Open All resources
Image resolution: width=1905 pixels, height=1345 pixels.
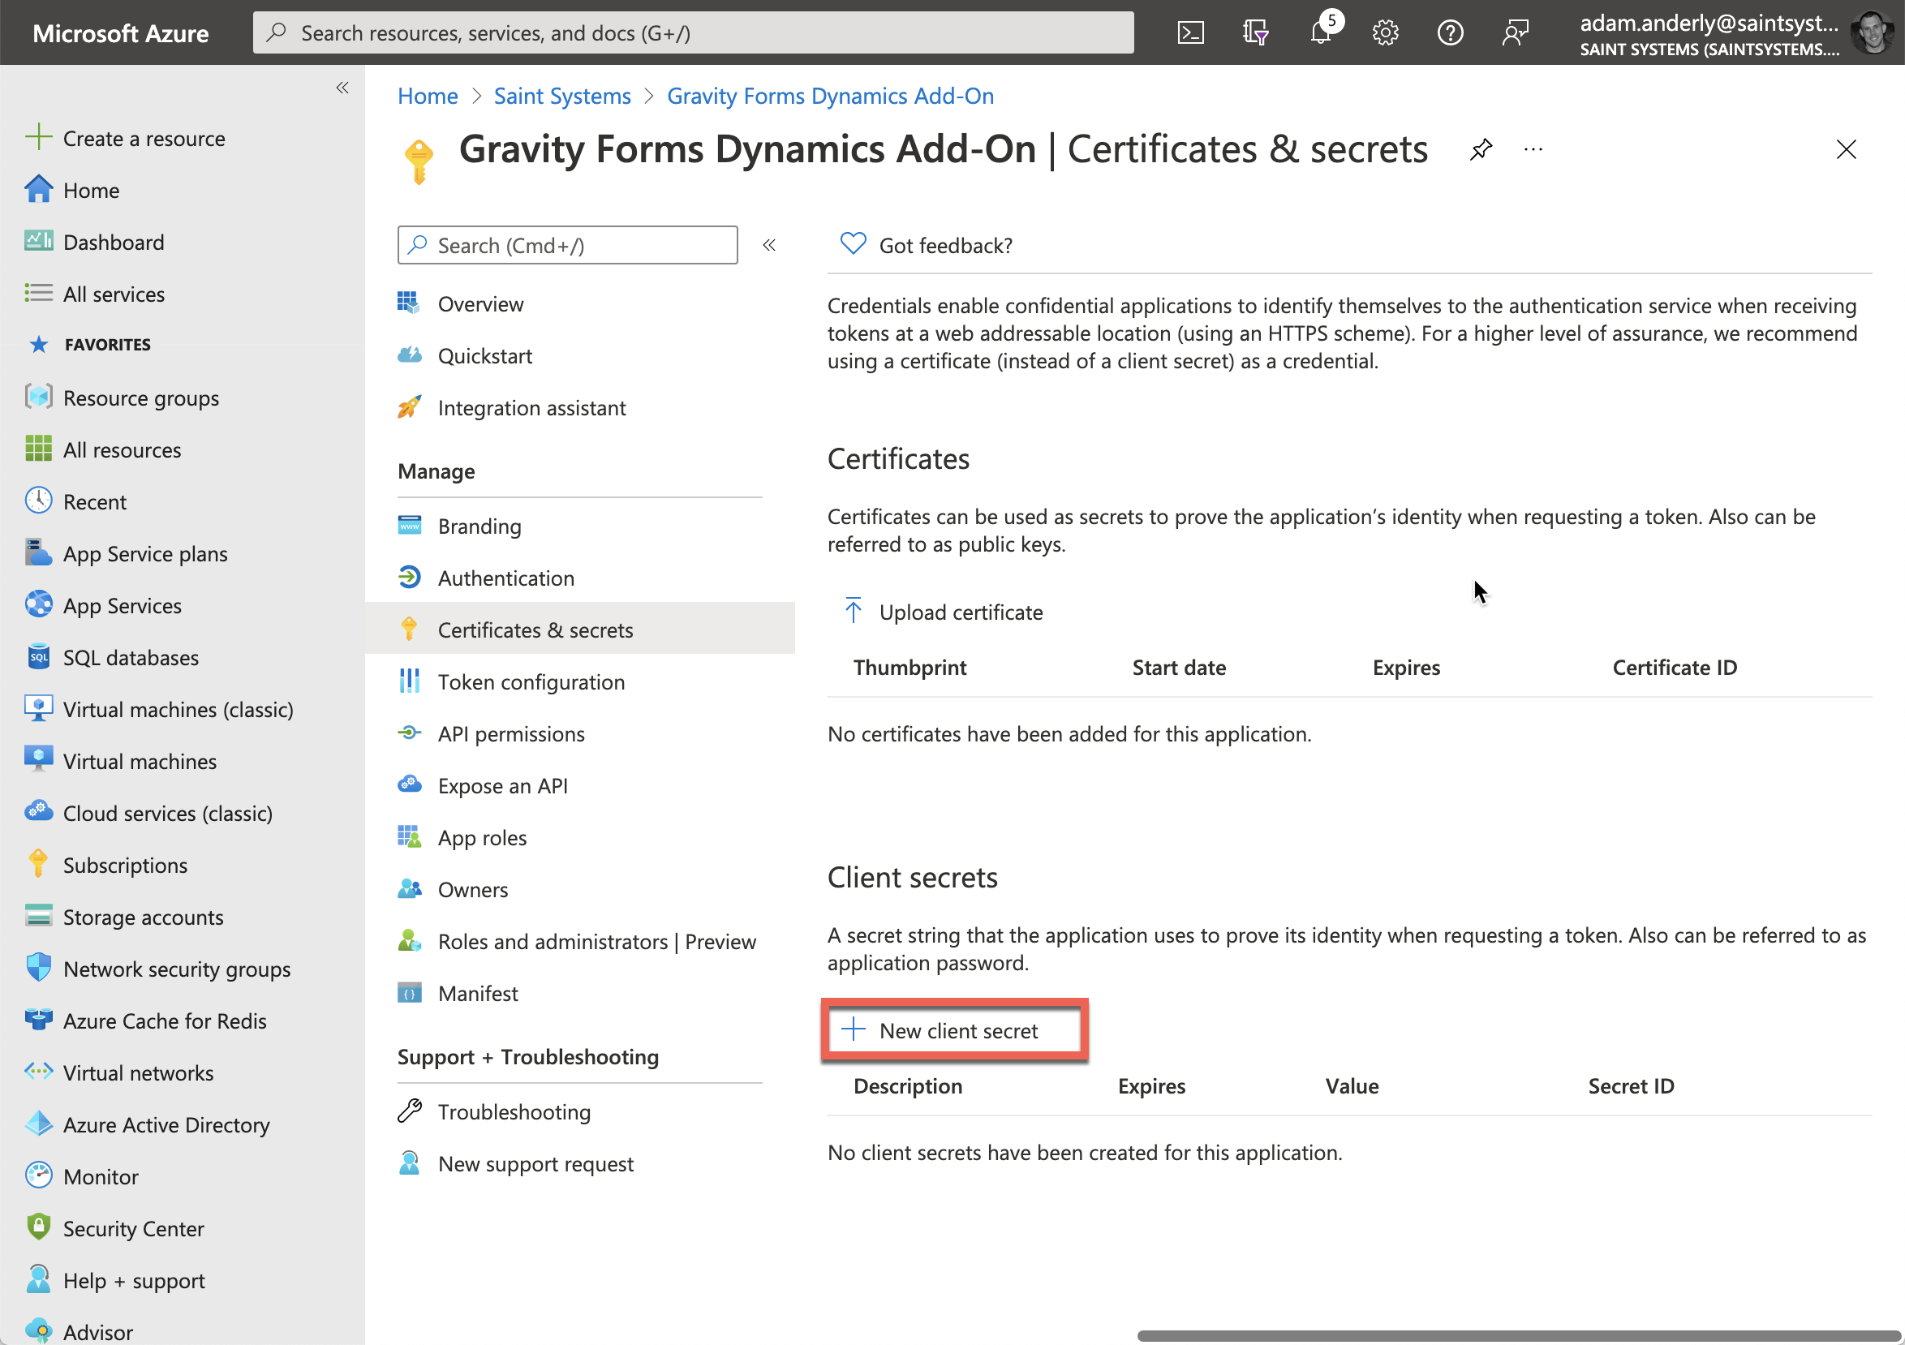[104, 450]
